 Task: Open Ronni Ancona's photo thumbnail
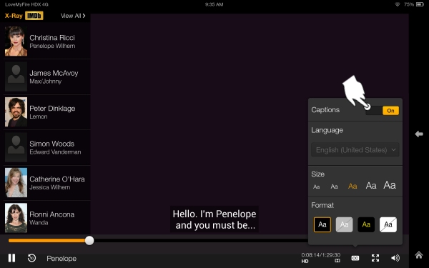tap(16, 218)
